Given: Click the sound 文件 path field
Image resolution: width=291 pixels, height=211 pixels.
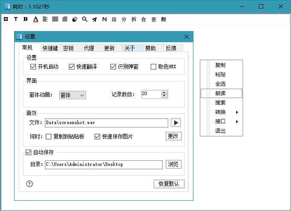Looking at the screenshot, I should 106,123.
